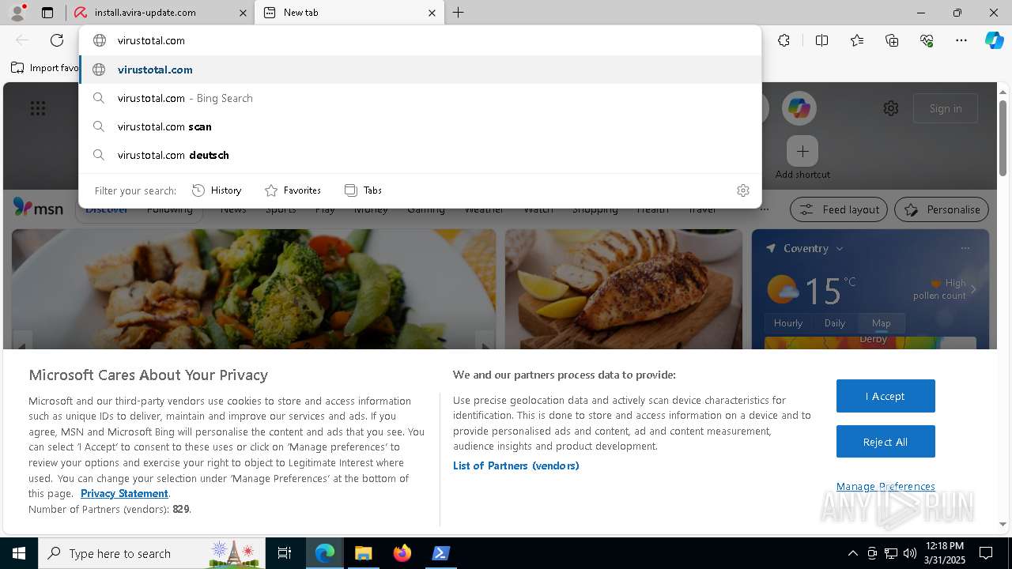Viewport: 1012px width, 569px height.
Task: Pick the virustotal.com scan suggestion
Action: [421, 126]
